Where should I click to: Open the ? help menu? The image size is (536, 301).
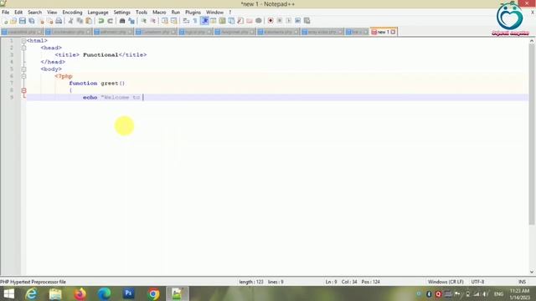click(x=230, y=13)
